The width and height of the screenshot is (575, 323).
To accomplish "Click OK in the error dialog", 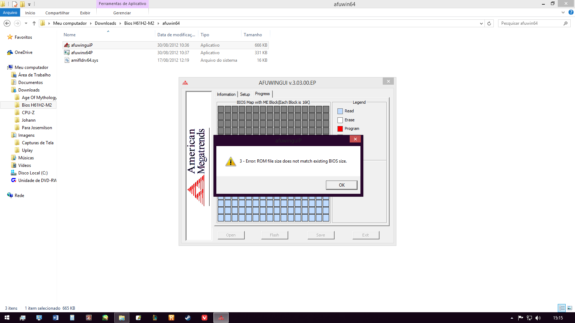I will point(341,185).
